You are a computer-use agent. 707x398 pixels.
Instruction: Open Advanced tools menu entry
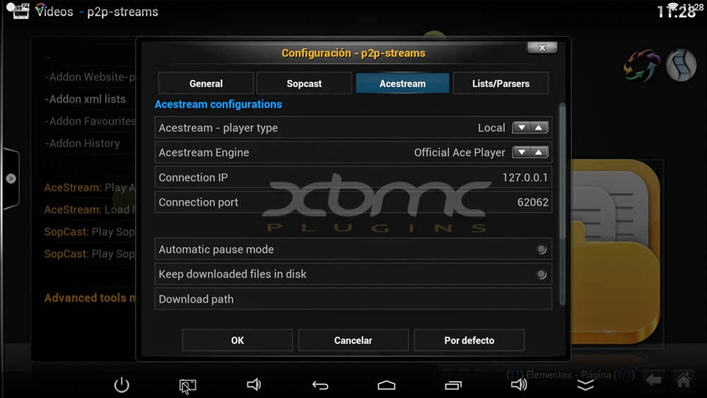click(90, 298)
